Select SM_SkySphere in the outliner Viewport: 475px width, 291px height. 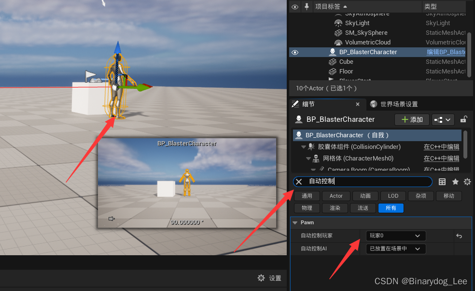(x=366, y=33)
